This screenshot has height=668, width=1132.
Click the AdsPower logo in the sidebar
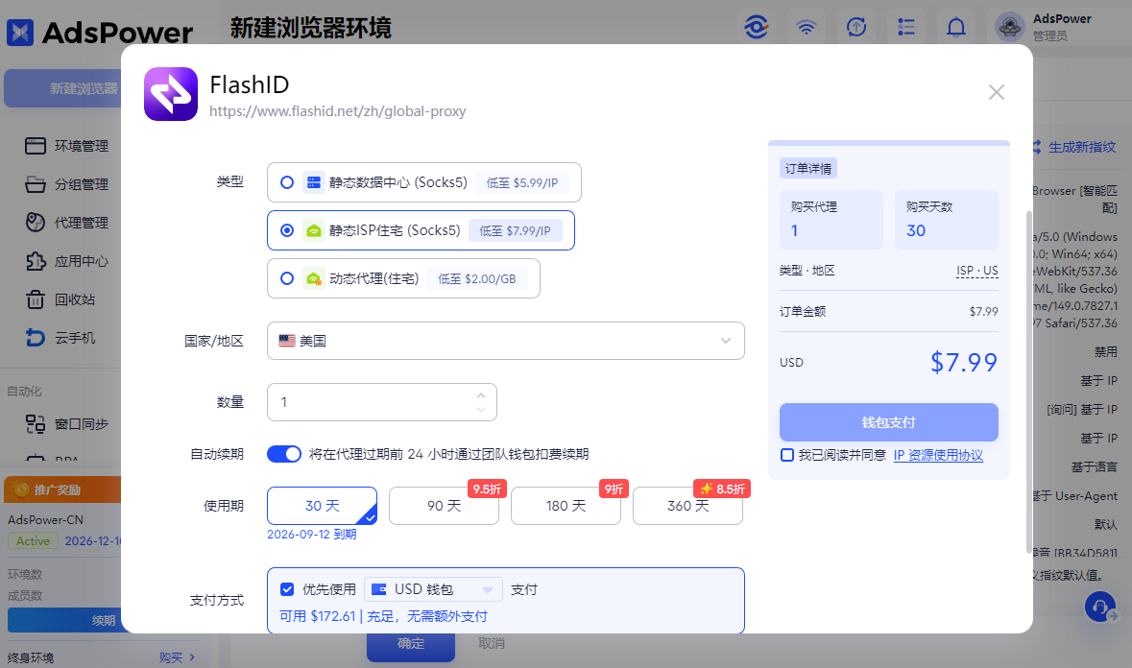[100, 33]
